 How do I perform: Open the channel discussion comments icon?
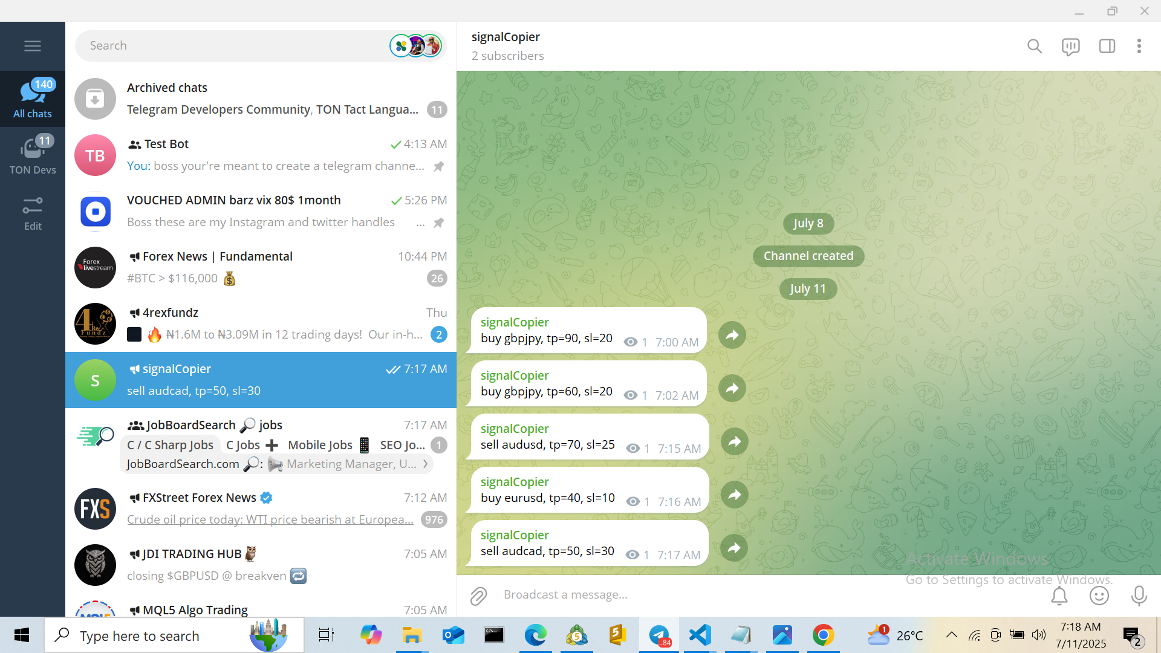1070,47
